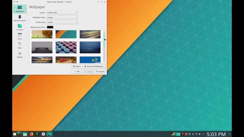Expand the Positioning dropdown (Scaled)

point(62,22)
